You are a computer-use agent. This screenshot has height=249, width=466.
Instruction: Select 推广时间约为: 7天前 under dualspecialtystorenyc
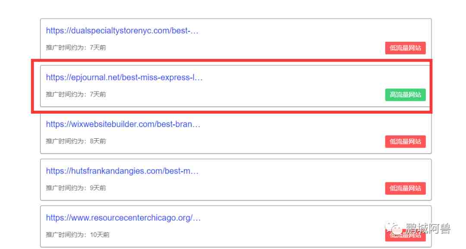76,47
